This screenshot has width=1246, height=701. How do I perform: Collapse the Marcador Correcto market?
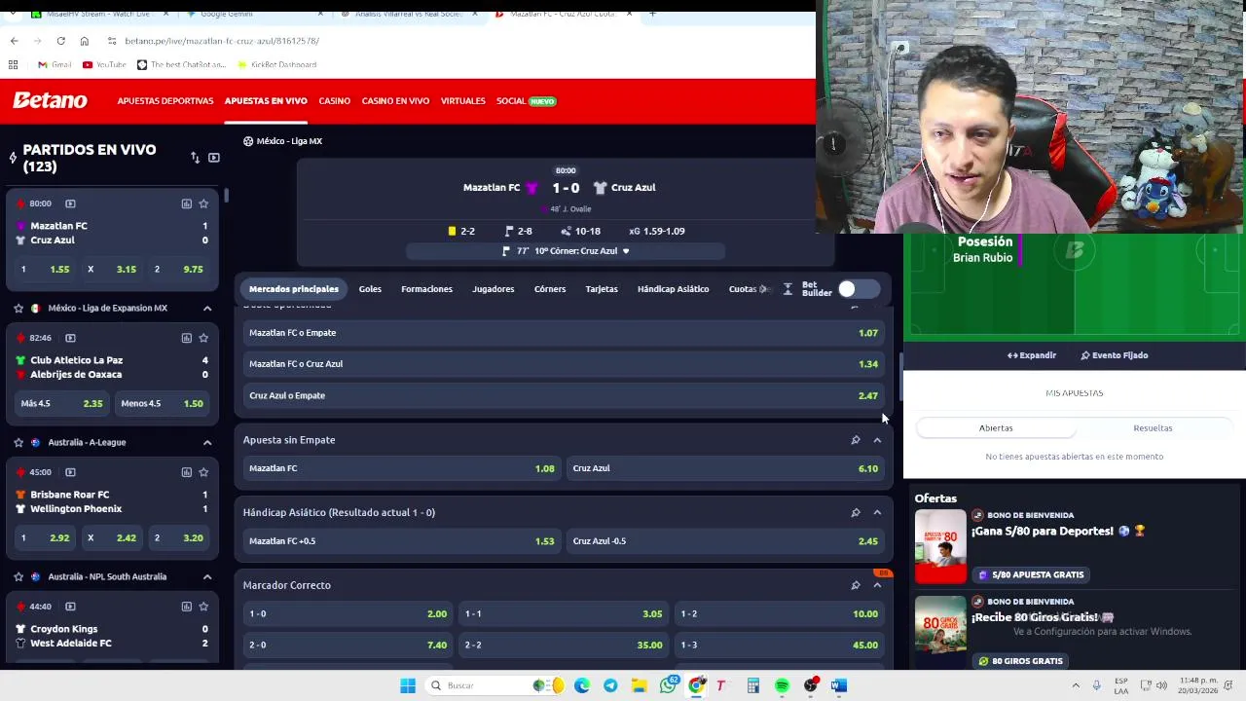click(877, 585)
